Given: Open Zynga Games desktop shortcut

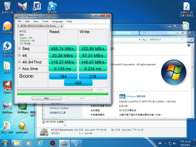Looking at the screenshot, I should click(7, 86).
